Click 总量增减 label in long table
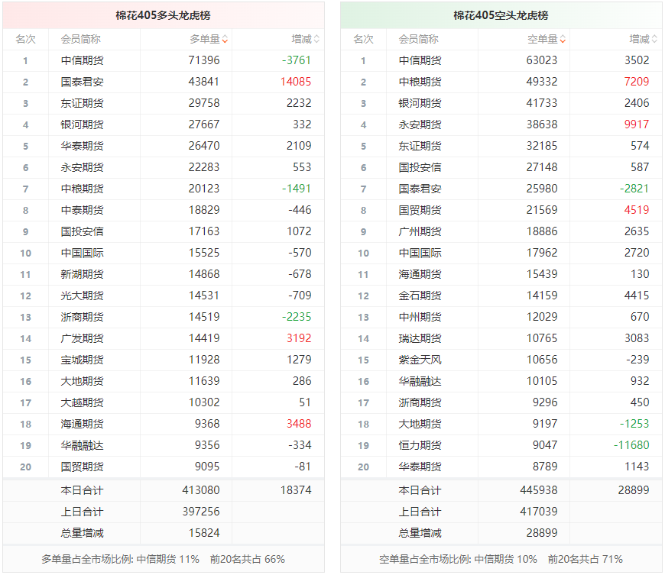The height and width of the screenshot is (575, 665). click(82, 534)
